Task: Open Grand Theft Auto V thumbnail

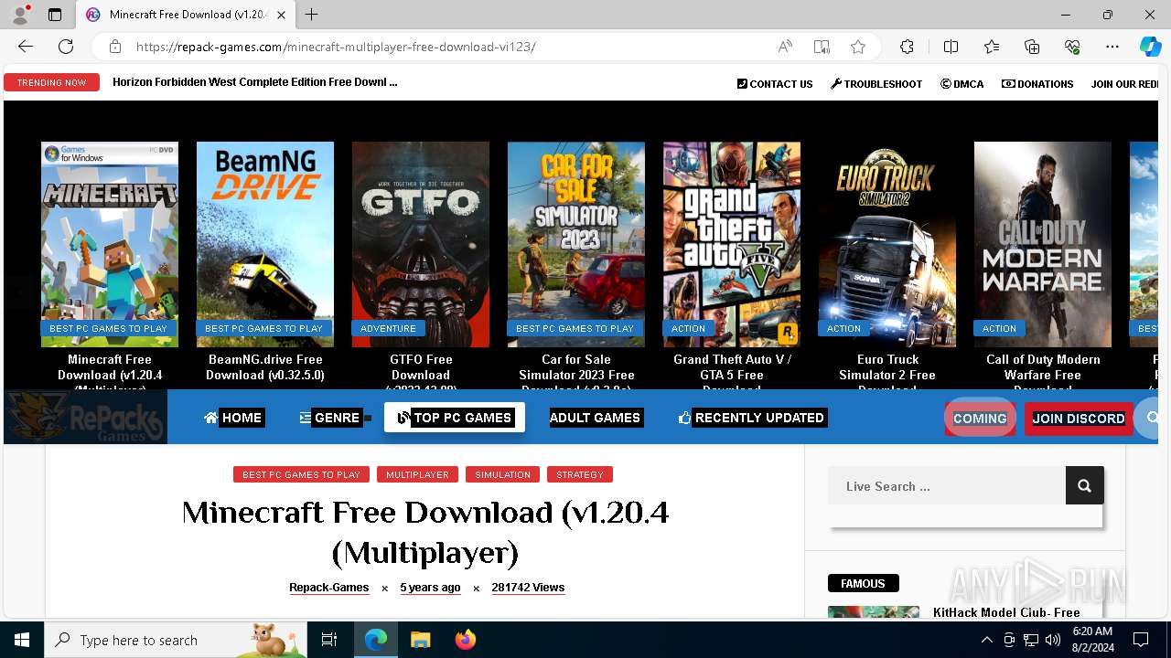Action: pyautogui.click(x=732, y=244)
